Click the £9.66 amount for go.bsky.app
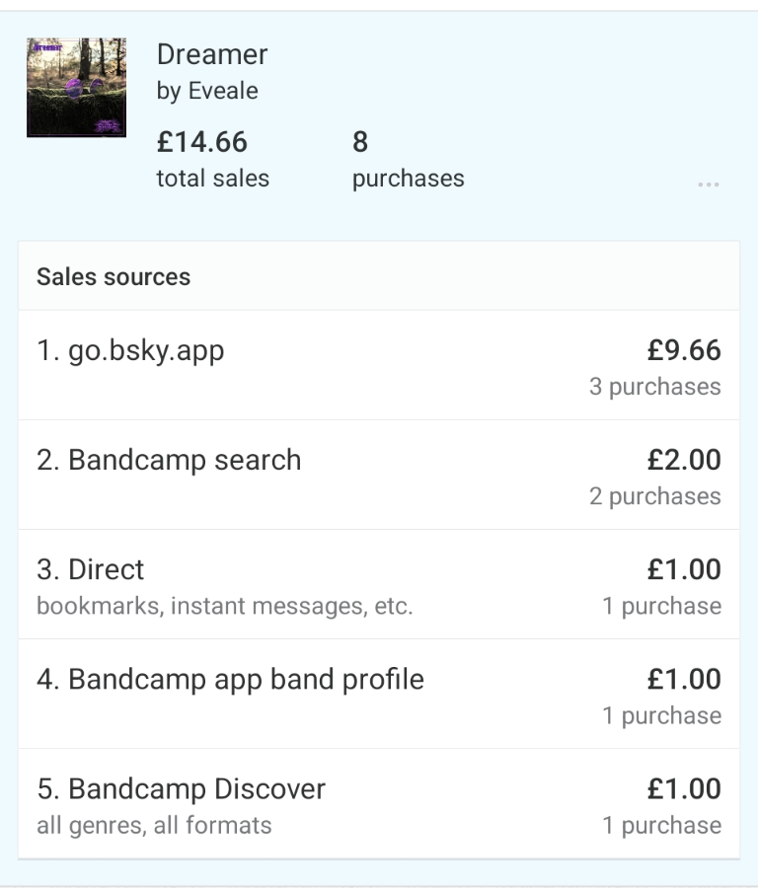 684,350
